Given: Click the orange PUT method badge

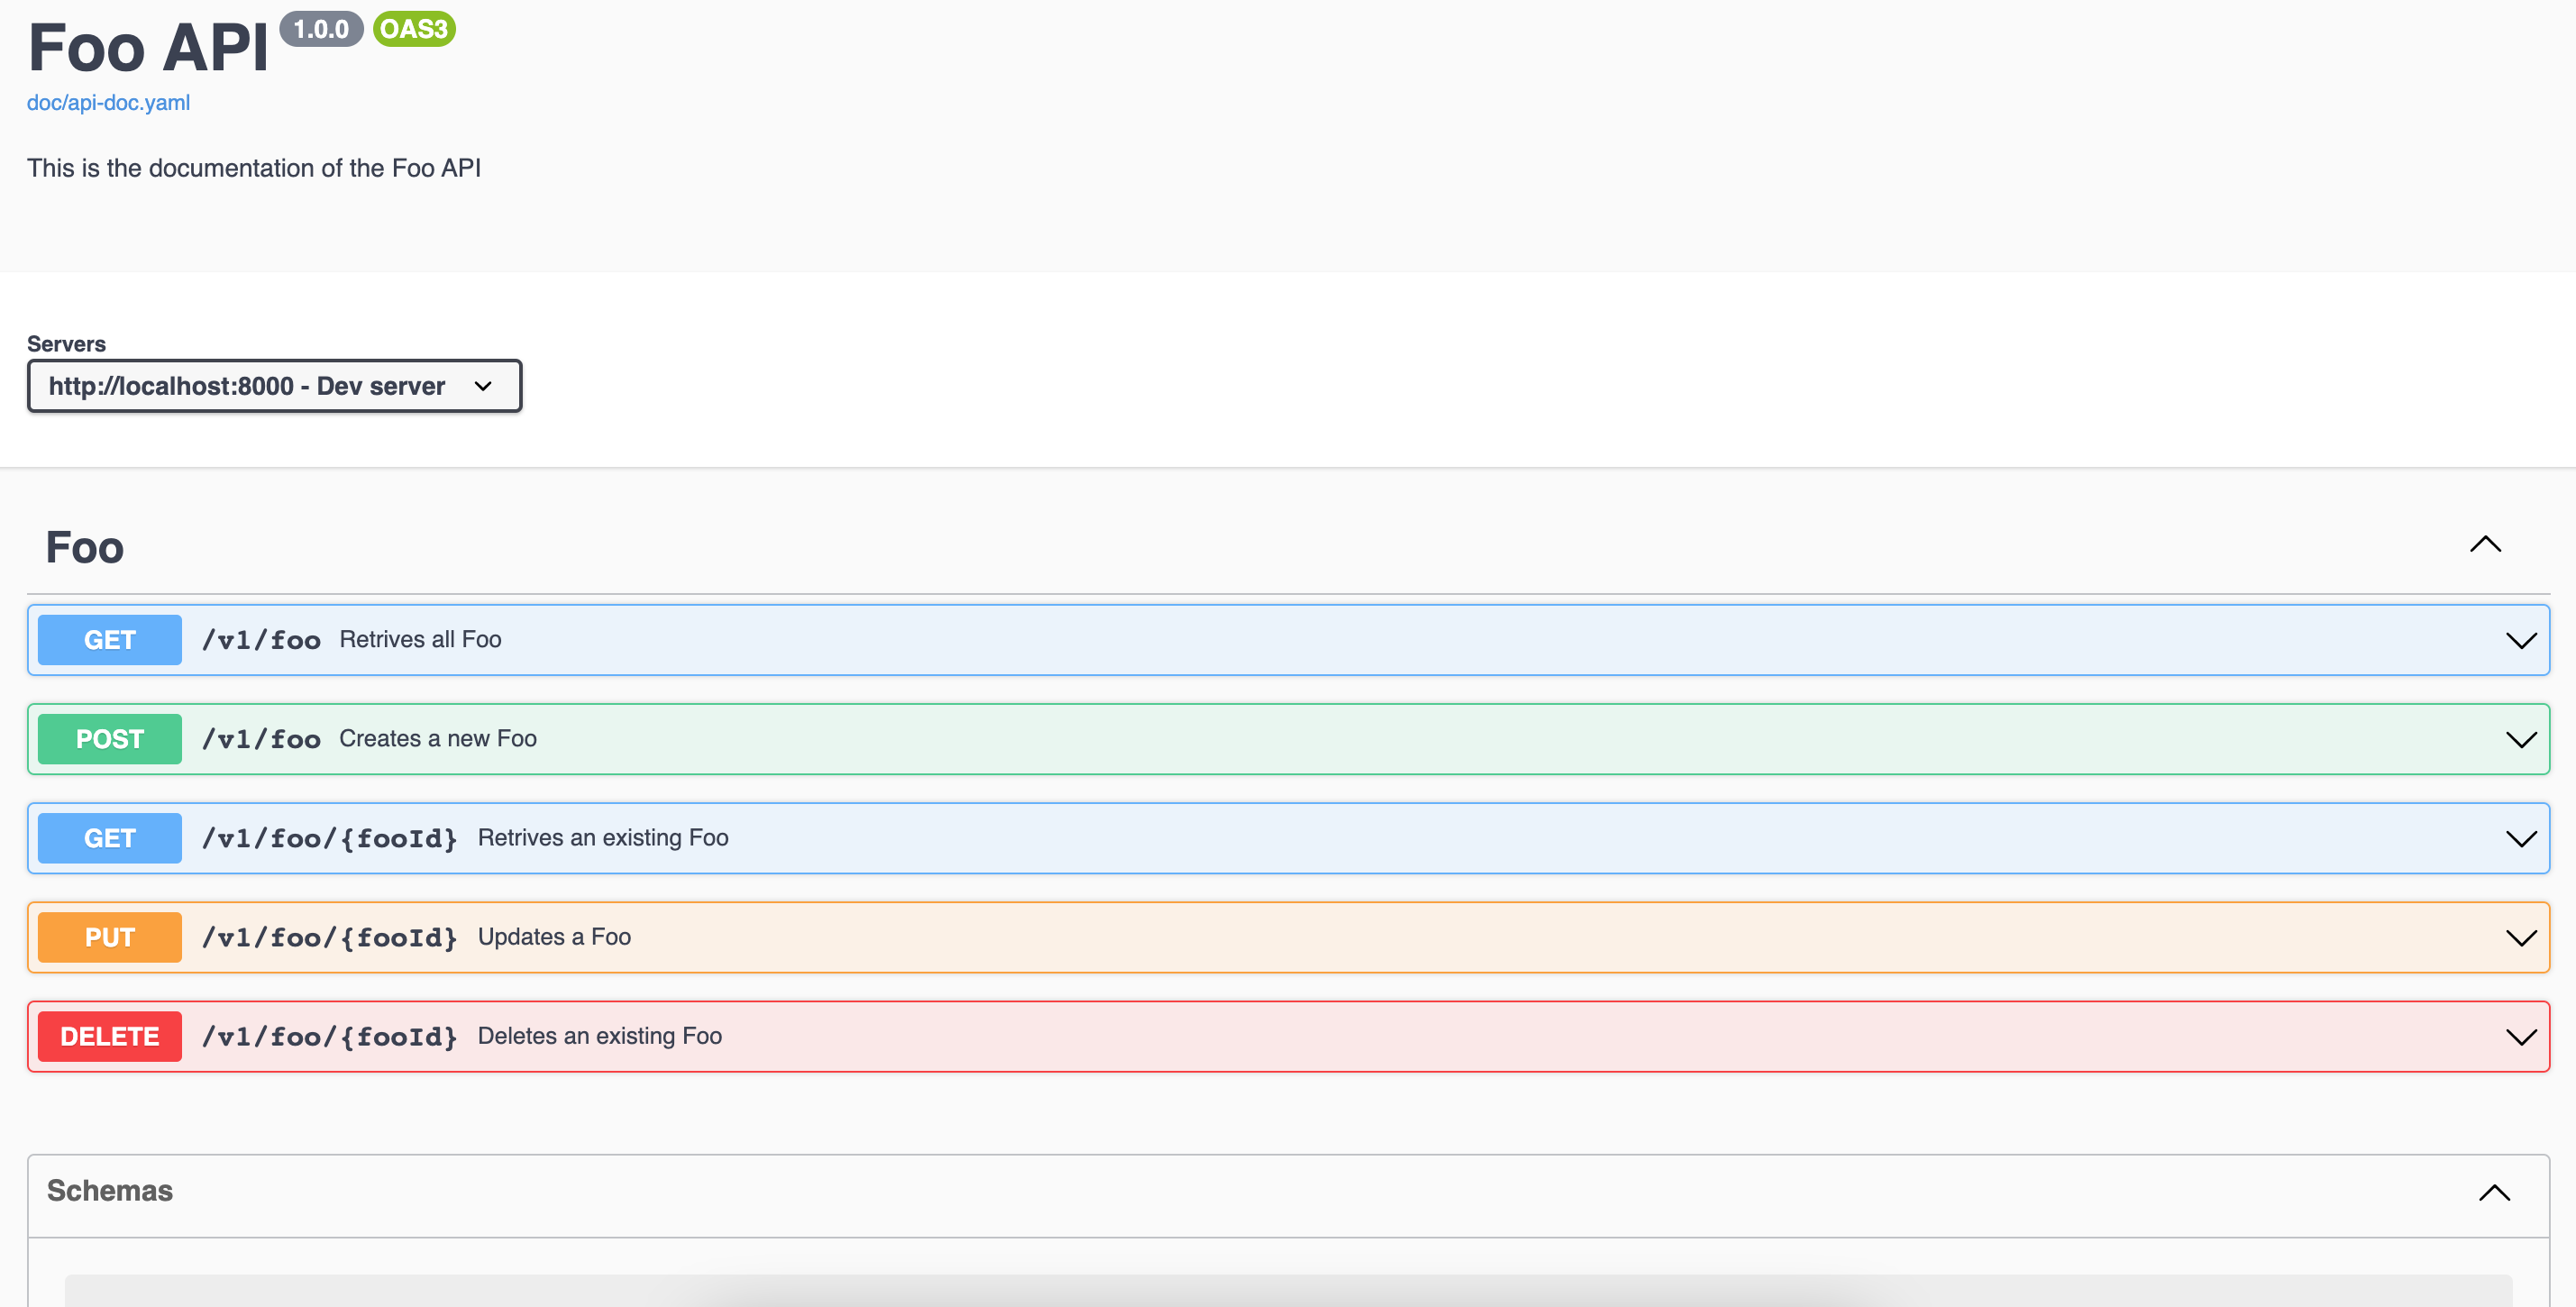Looking at the screenshot, I should pos(110,937).
